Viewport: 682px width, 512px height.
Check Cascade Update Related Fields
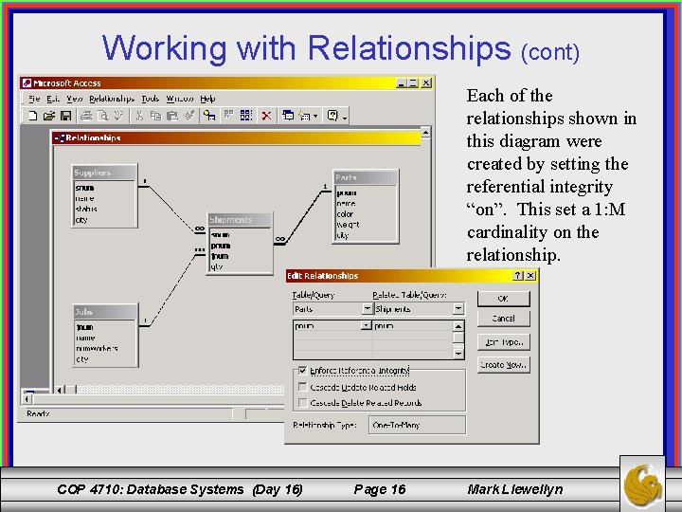303,387
